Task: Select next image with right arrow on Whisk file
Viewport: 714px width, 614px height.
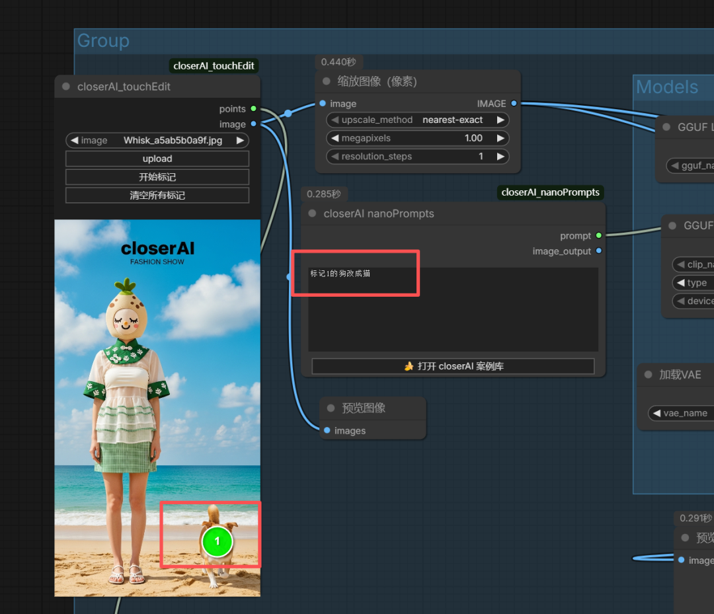Action: (x=240, y=140)
